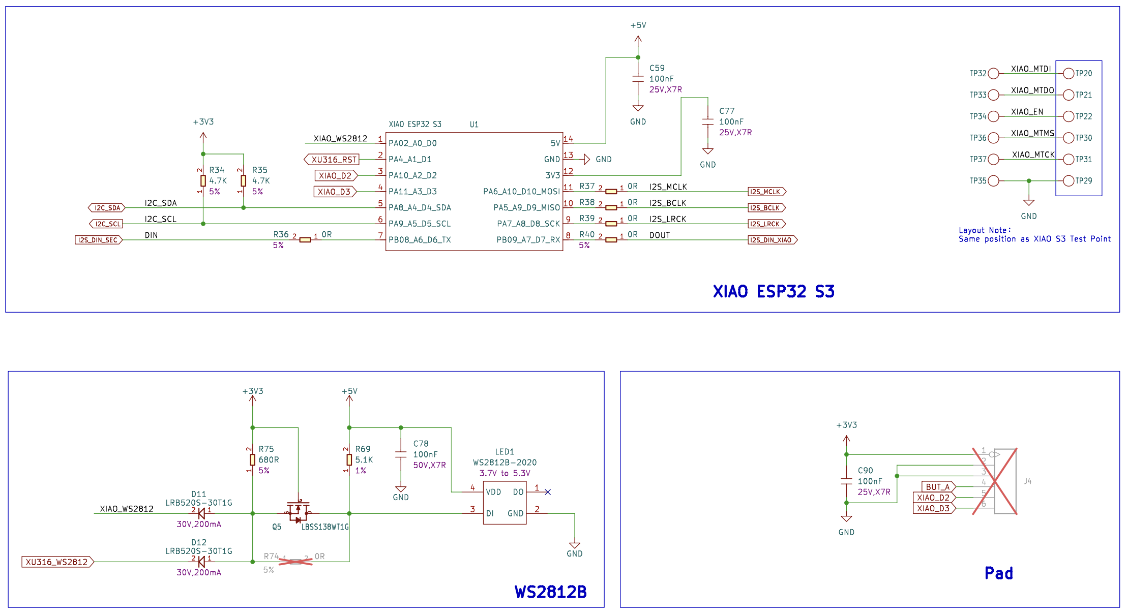Viewport: 1127px width, 616px height.
Task: Select the I2C_SDA global label
Action: [107, 208]
